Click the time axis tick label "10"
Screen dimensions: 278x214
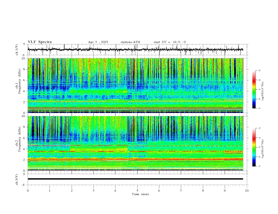tap(247, 191)
